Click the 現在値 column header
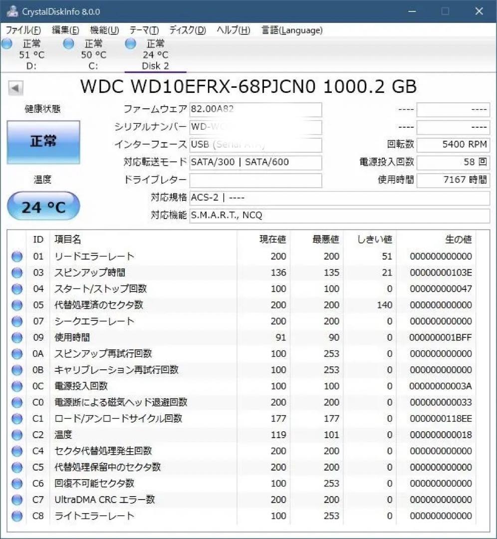 click(272, 239)
